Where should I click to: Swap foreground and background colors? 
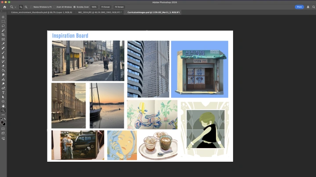tap(5, 119)
